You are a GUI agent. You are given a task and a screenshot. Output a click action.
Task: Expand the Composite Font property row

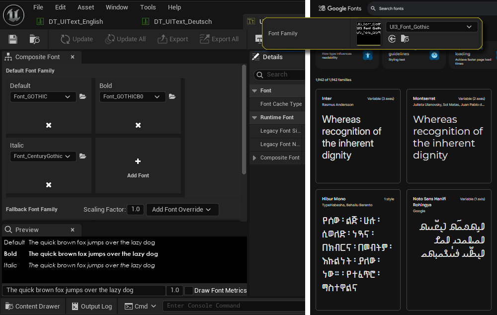point(254,158)
